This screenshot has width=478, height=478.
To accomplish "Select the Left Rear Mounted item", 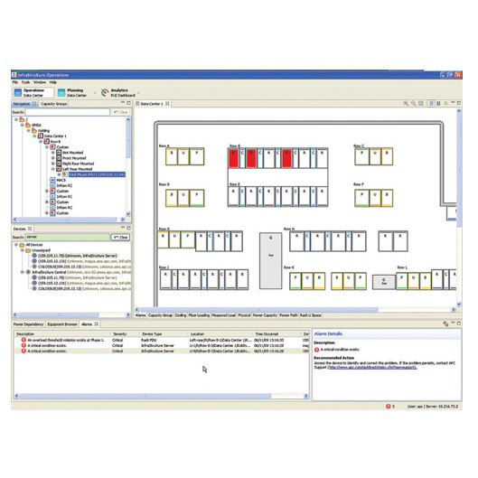I will 78,169.
